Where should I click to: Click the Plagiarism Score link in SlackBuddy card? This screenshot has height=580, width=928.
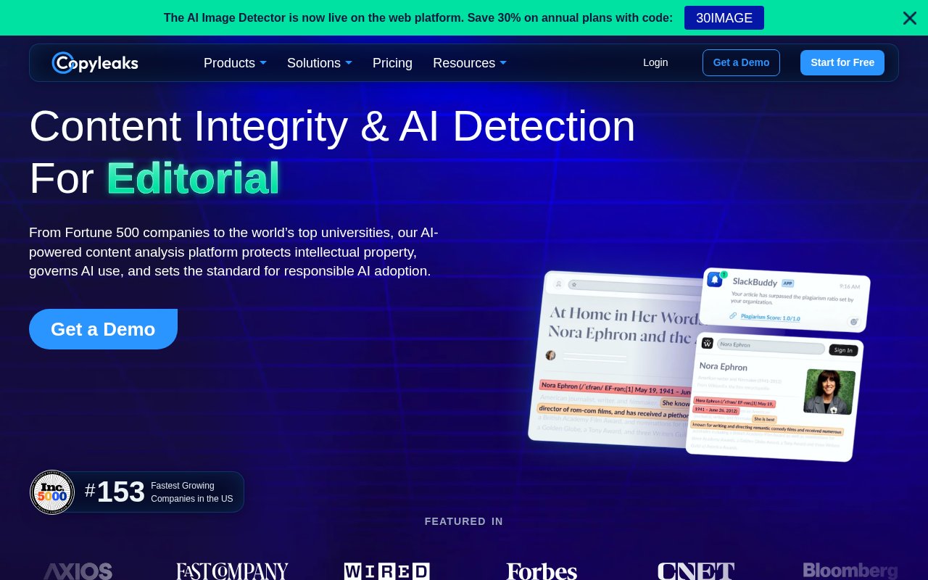[770, 318]
